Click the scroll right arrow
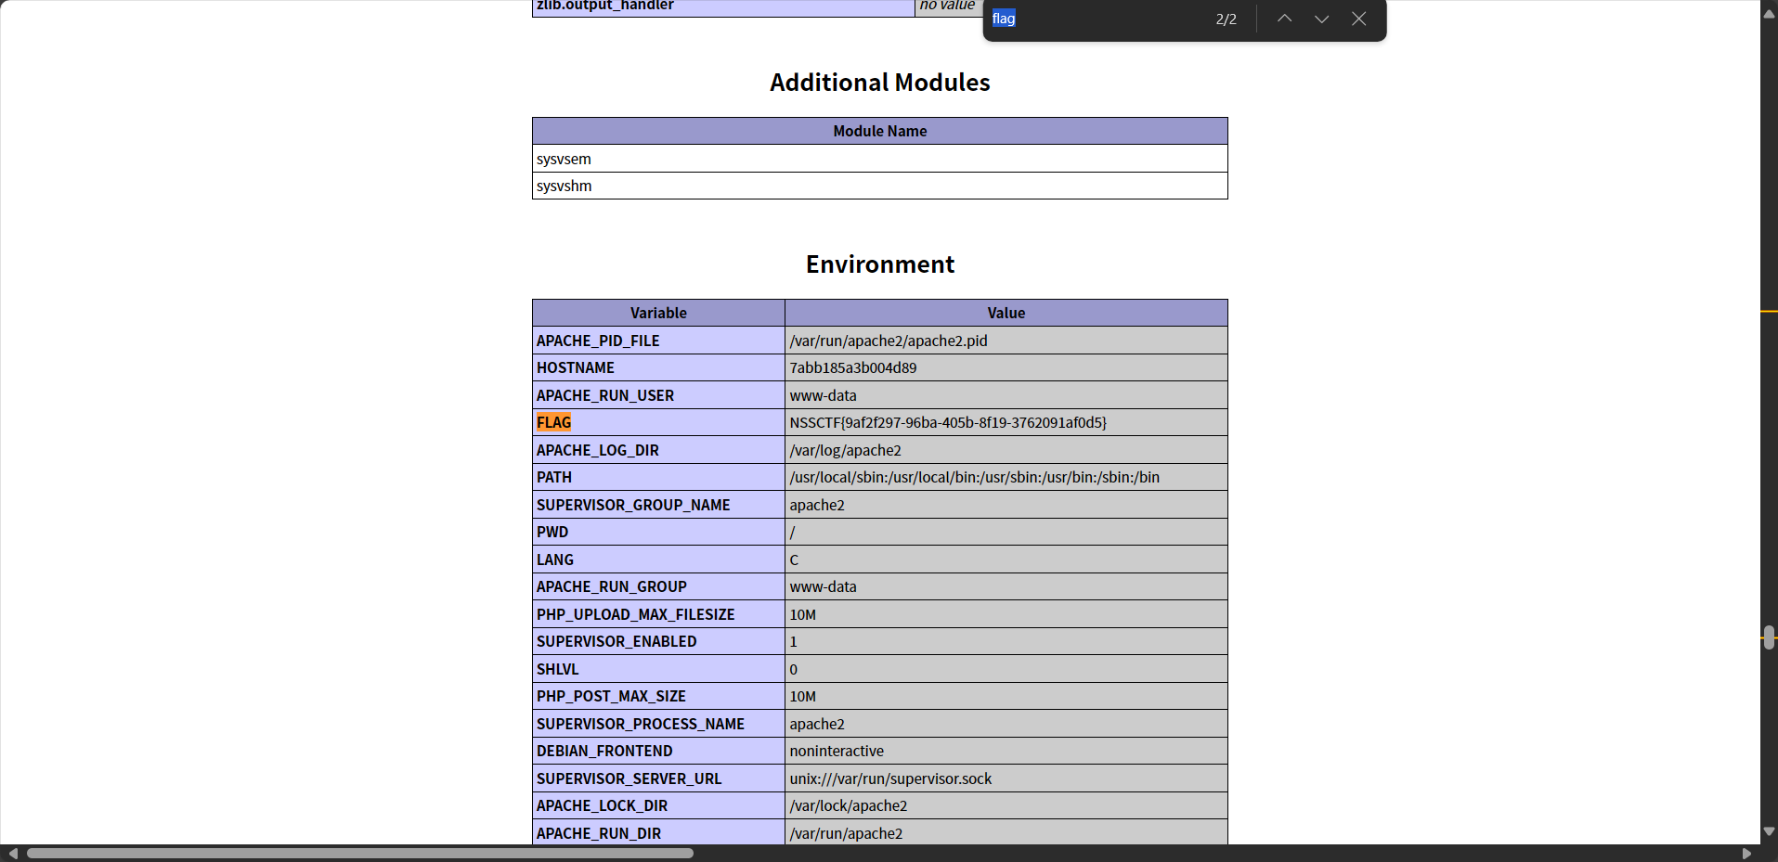 click(x=1746, y=853)
